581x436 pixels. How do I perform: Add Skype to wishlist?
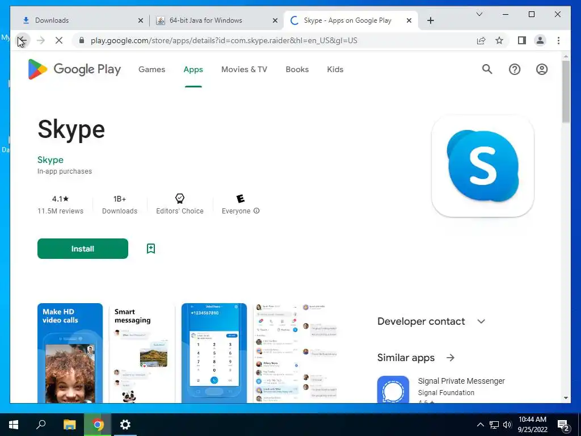click(x=151, y=249)
